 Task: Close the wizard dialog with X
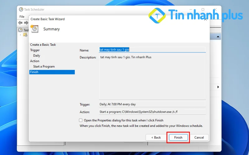pyautogui.click(x=205, y=19)
